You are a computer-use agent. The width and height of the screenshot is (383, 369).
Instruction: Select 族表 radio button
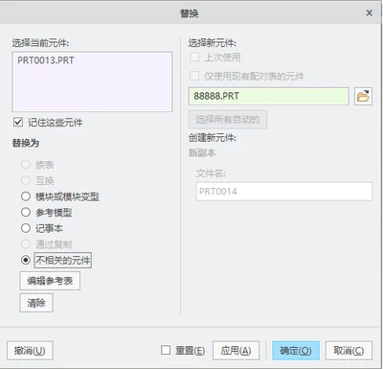[x=26, y=165]
